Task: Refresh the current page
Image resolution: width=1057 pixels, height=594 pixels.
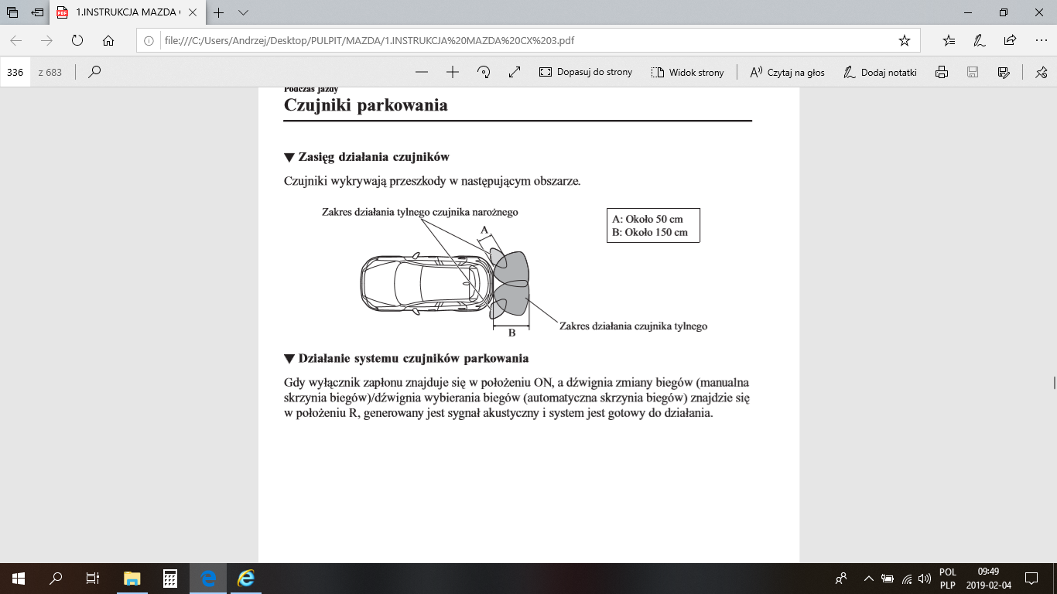Action: coord(77,41)
